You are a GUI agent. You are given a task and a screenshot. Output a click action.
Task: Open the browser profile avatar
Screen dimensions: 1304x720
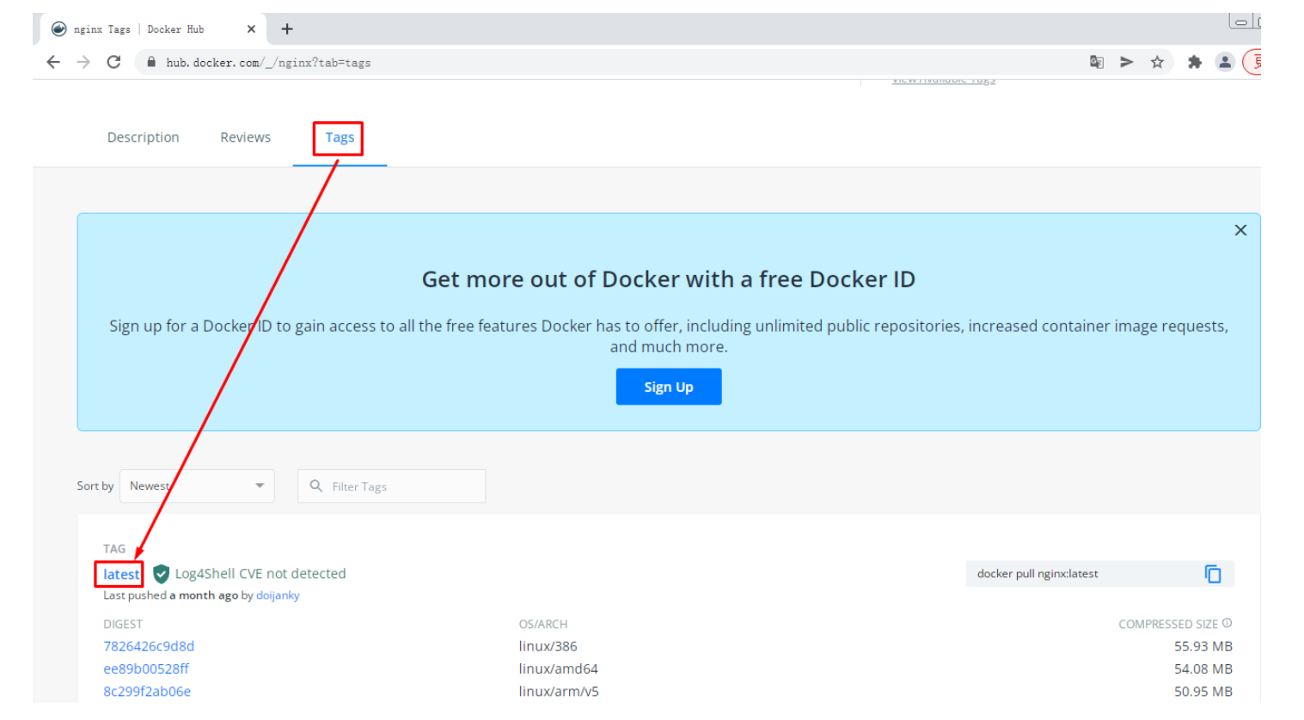(x=1225, y=62)
